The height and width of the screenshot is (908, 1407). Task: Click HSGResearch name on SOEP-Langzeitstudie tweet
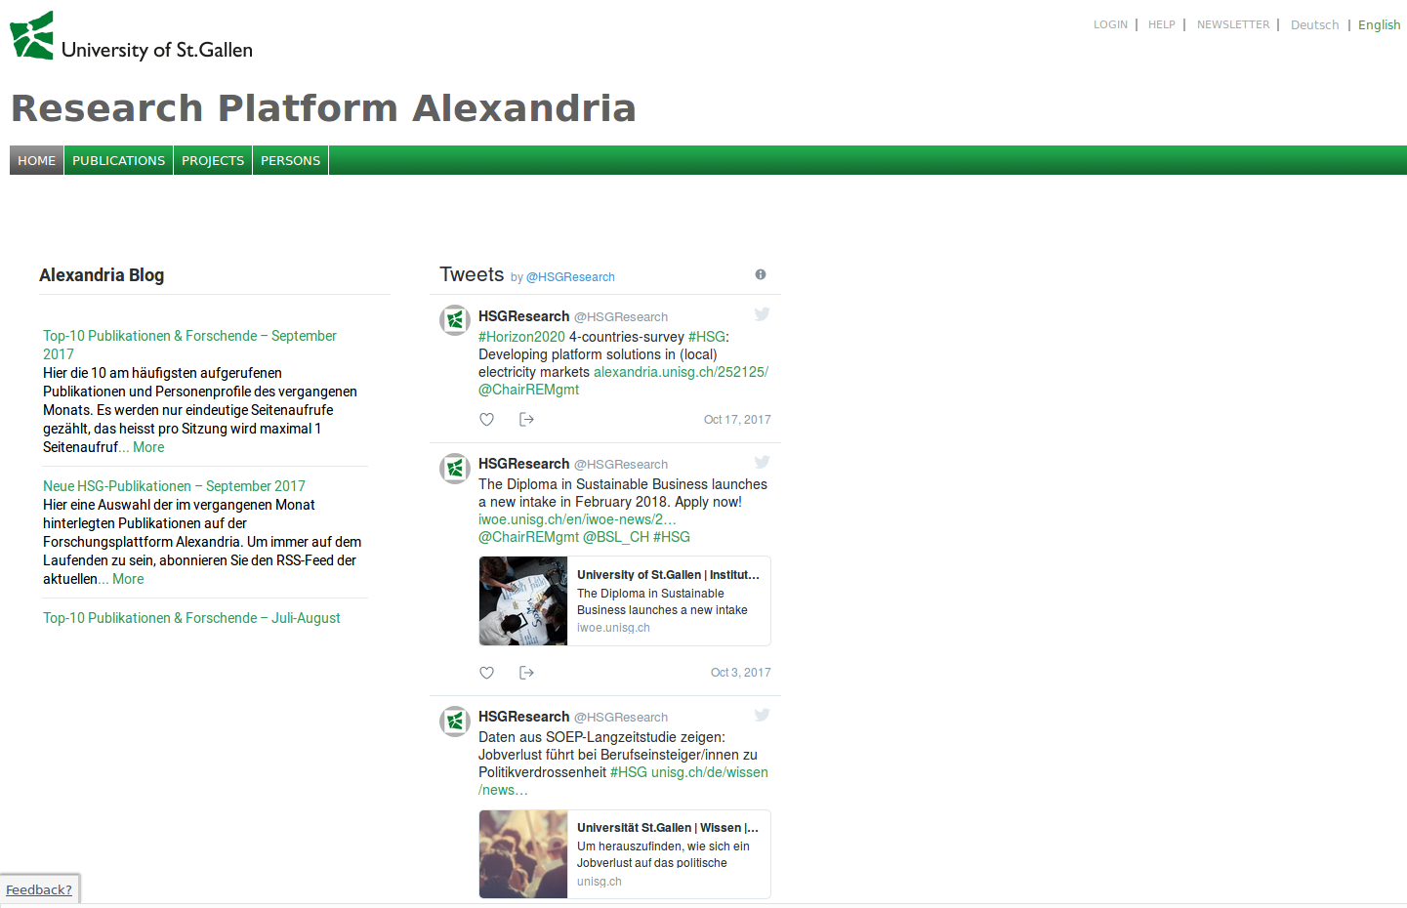pos(523,717)
